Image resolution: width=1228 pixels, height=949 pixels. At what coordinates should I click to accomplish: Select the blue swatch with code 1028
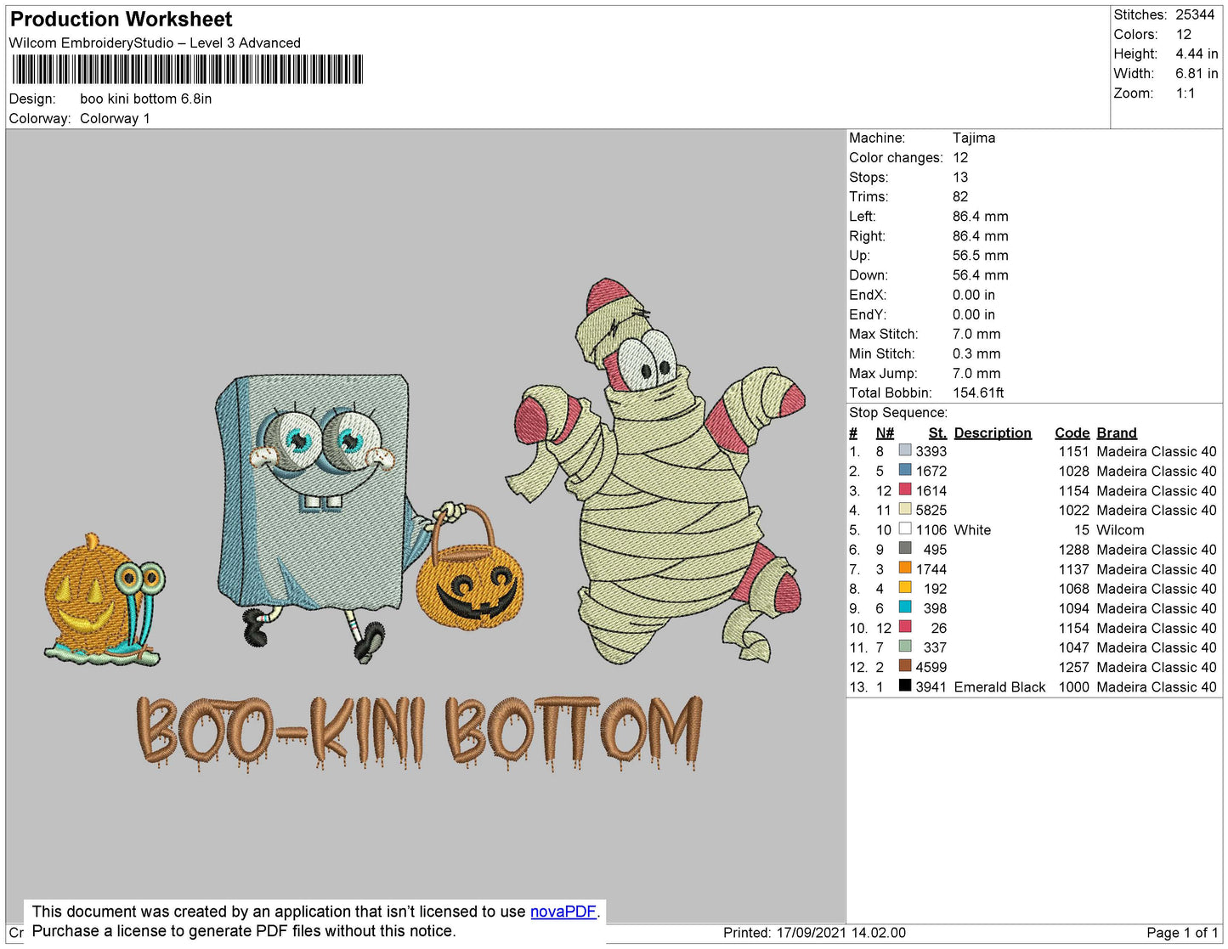[x=905, y=471]
